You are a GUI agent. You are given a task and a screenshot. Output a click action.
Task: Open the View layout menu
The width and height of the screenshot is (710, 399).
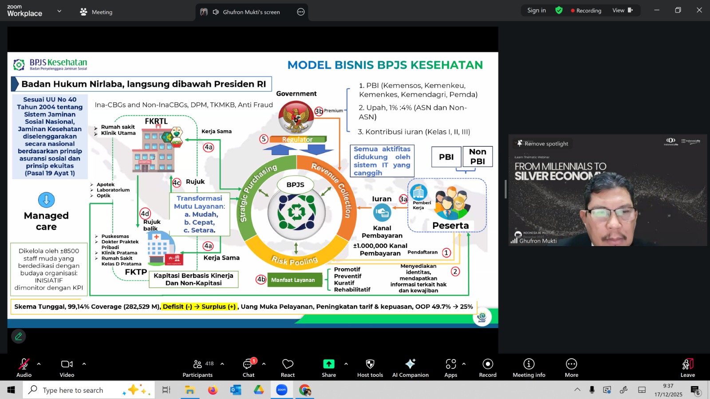tap(623, 11)
